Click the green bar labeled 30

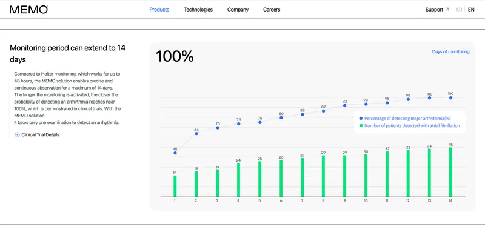tap(366, 176)
